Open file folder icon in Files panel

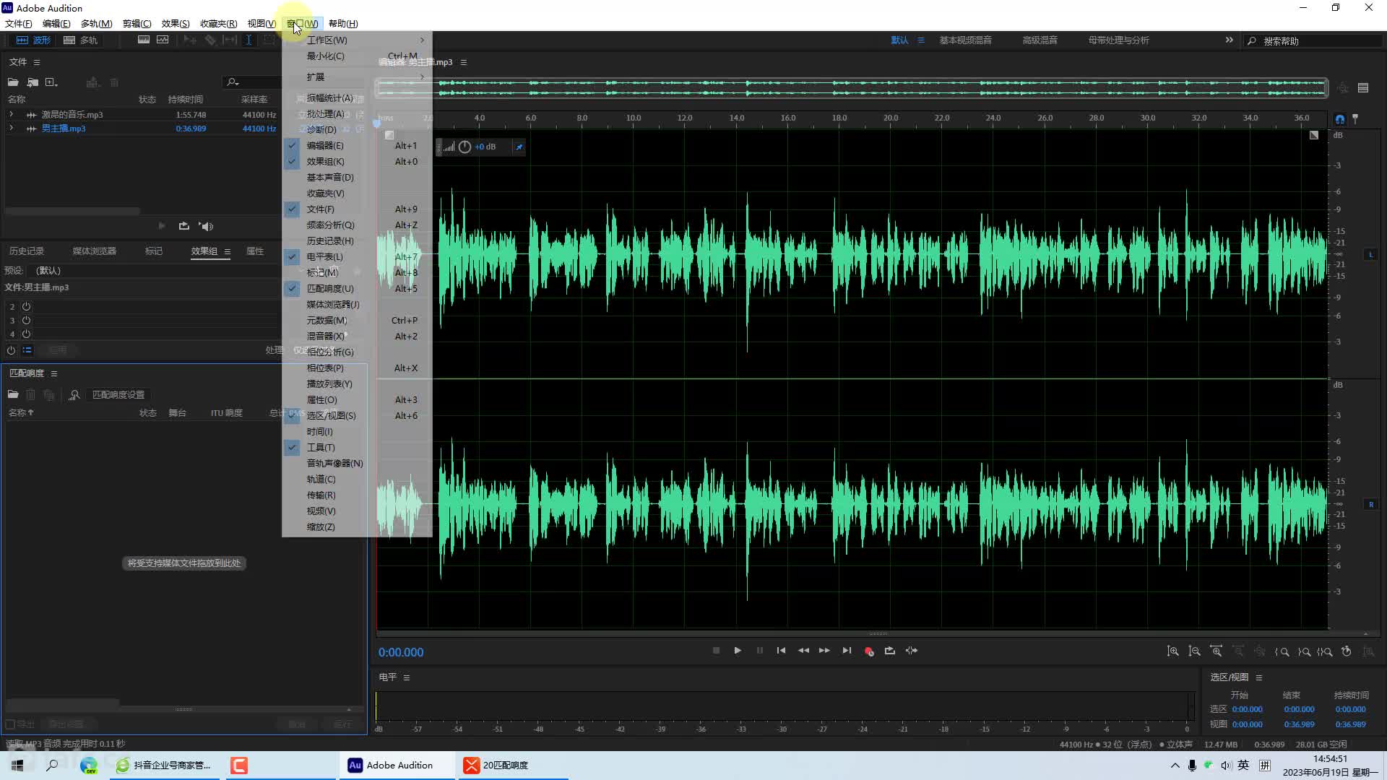click(13, 82)
